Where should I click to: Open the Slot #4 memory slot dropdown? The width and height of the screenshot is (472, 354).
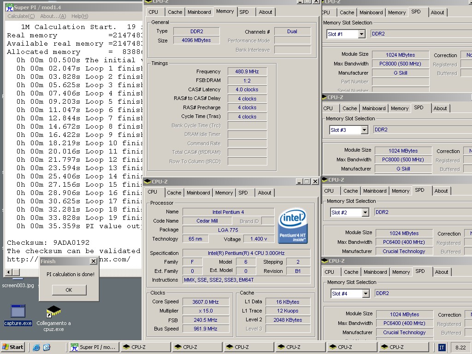tap(366, 294)
